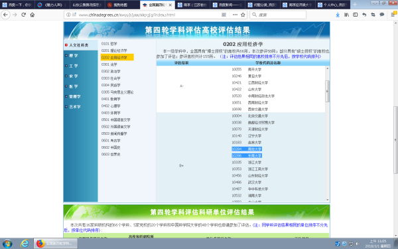Open subject 0301 法学
The image size is (398, 249).
pyautogui.click(x=109, y=64)
